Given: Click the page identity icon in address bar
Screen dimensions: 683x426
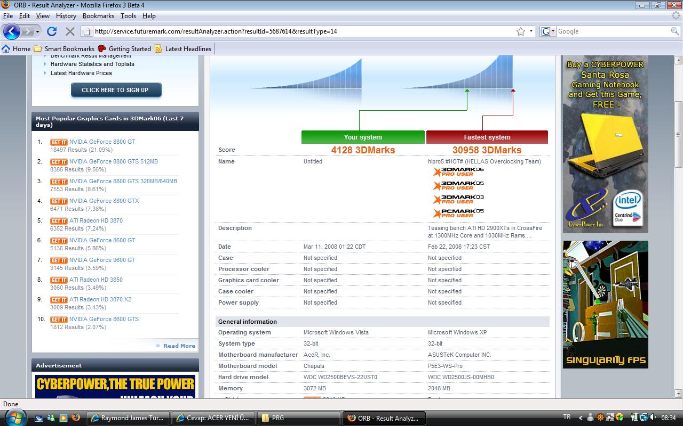Looking at the screenshot, I should pos(86,31).
